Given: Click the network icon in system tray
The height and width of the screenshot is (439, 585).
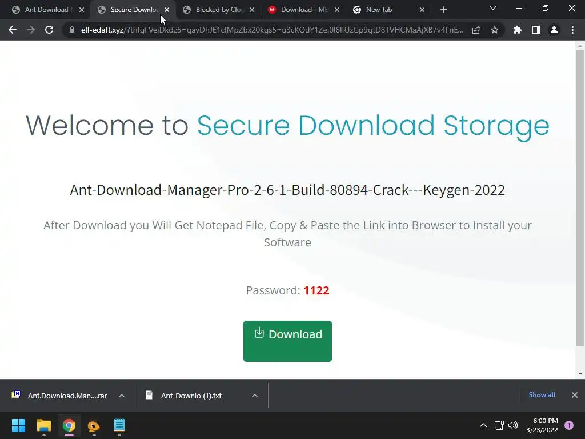Looking at the screenshot, I should coord(499,425).
